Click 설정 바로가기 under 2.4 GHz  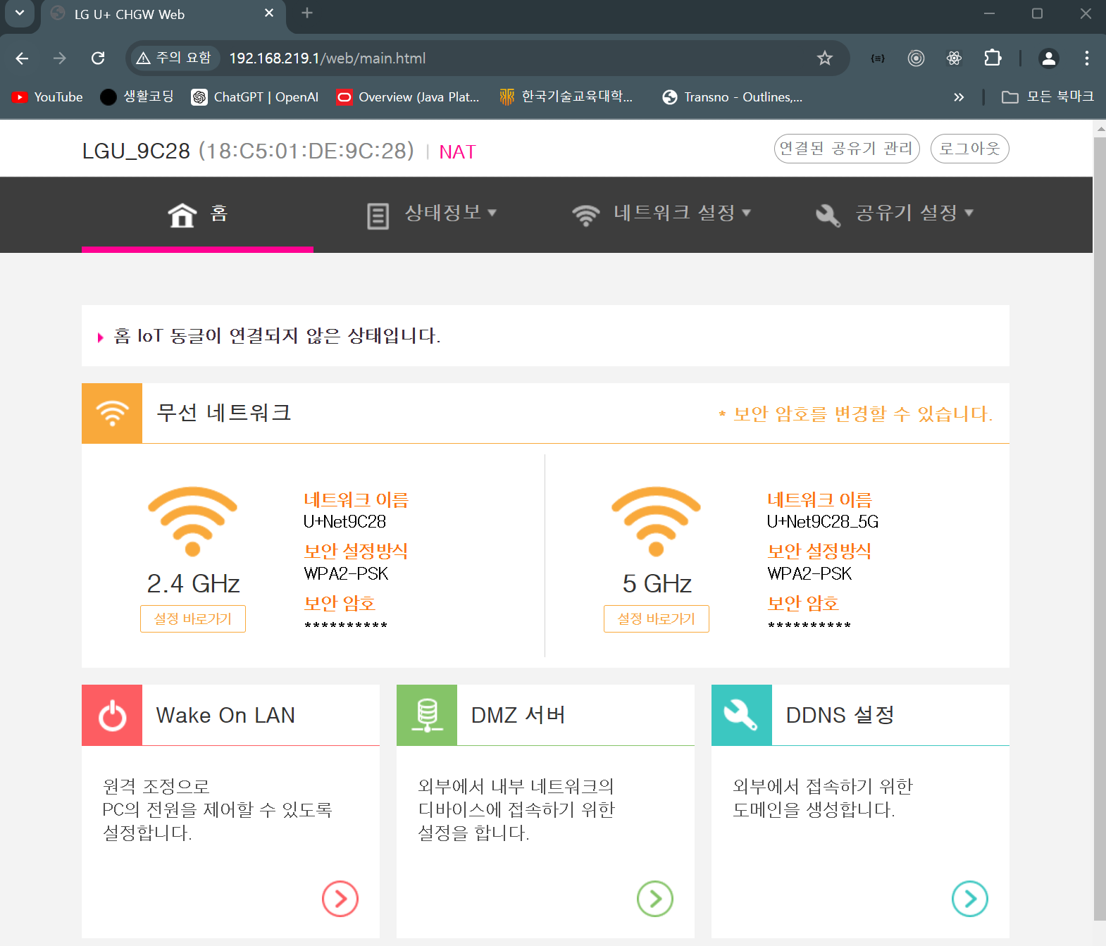pyautogui.click(x=193, y=619)
